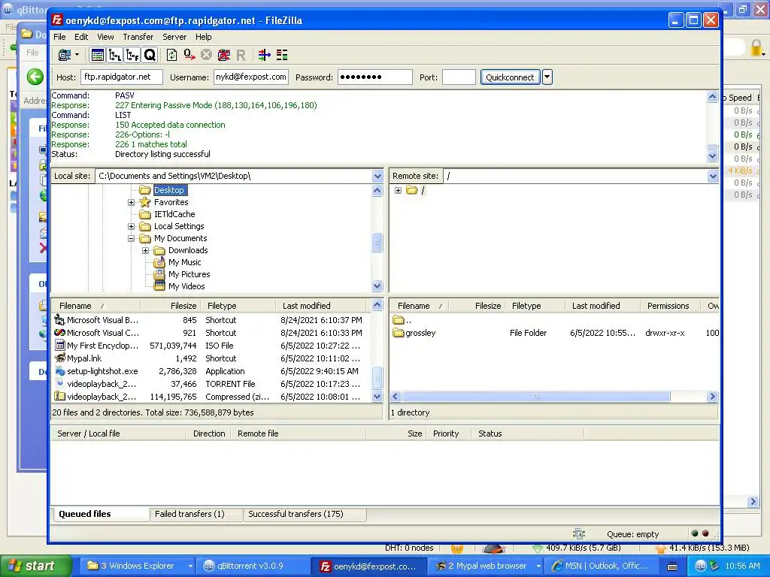Image resolution: width=770 pixels, height=577 pixels.
Task: Expand the Downloads tree node
Action: [145, 250]
